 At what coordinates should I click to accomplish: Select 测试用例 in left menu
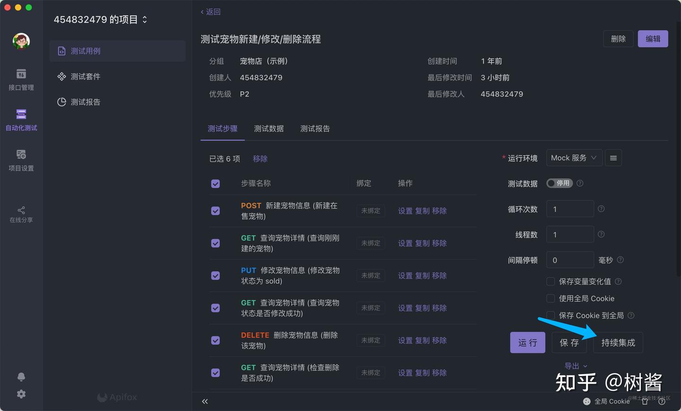tap(117, 51)
